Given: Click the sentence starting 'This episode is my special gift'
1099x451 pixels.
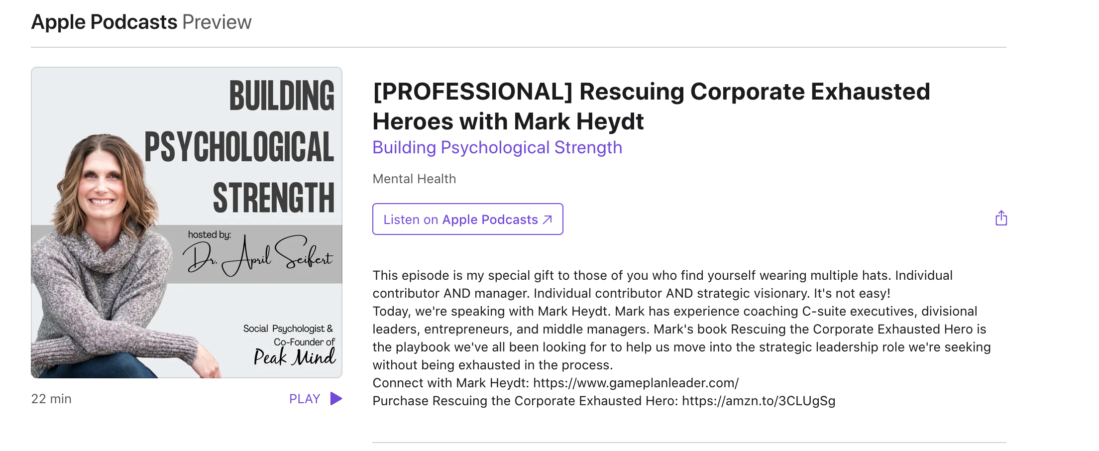Looking at the screenshot, I should (662, 284).
